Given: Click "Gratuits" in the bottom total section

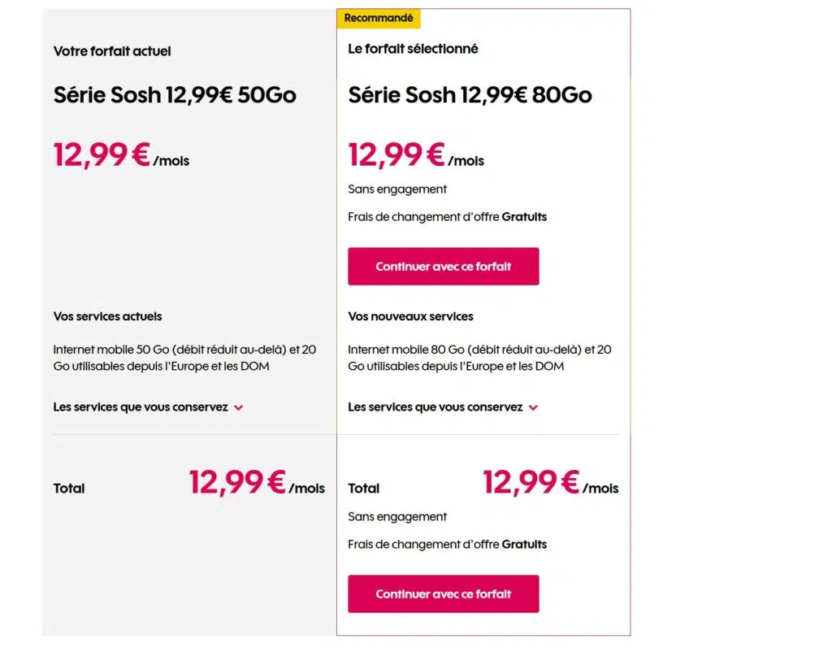Looking at the screenshot, I should pyautogui.click(x=524, y=544).
